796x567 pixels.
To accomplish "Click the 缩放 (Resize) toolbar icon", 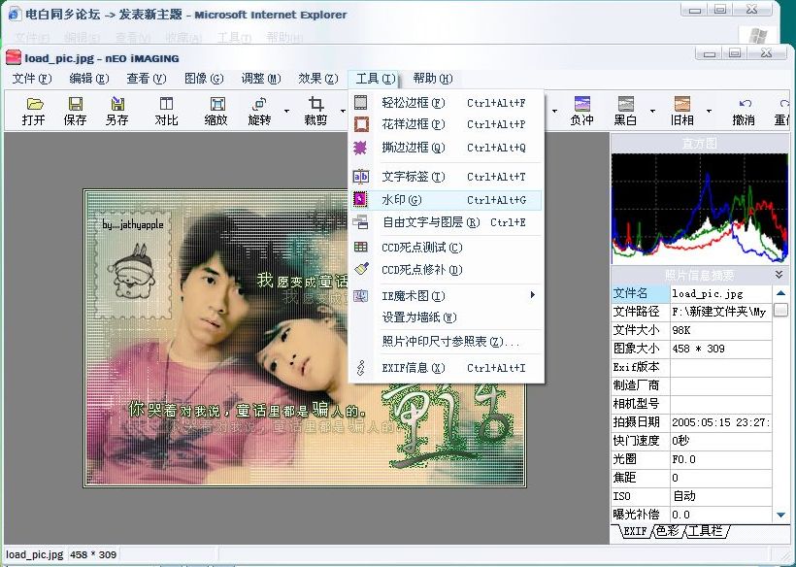I will (216, 110).
